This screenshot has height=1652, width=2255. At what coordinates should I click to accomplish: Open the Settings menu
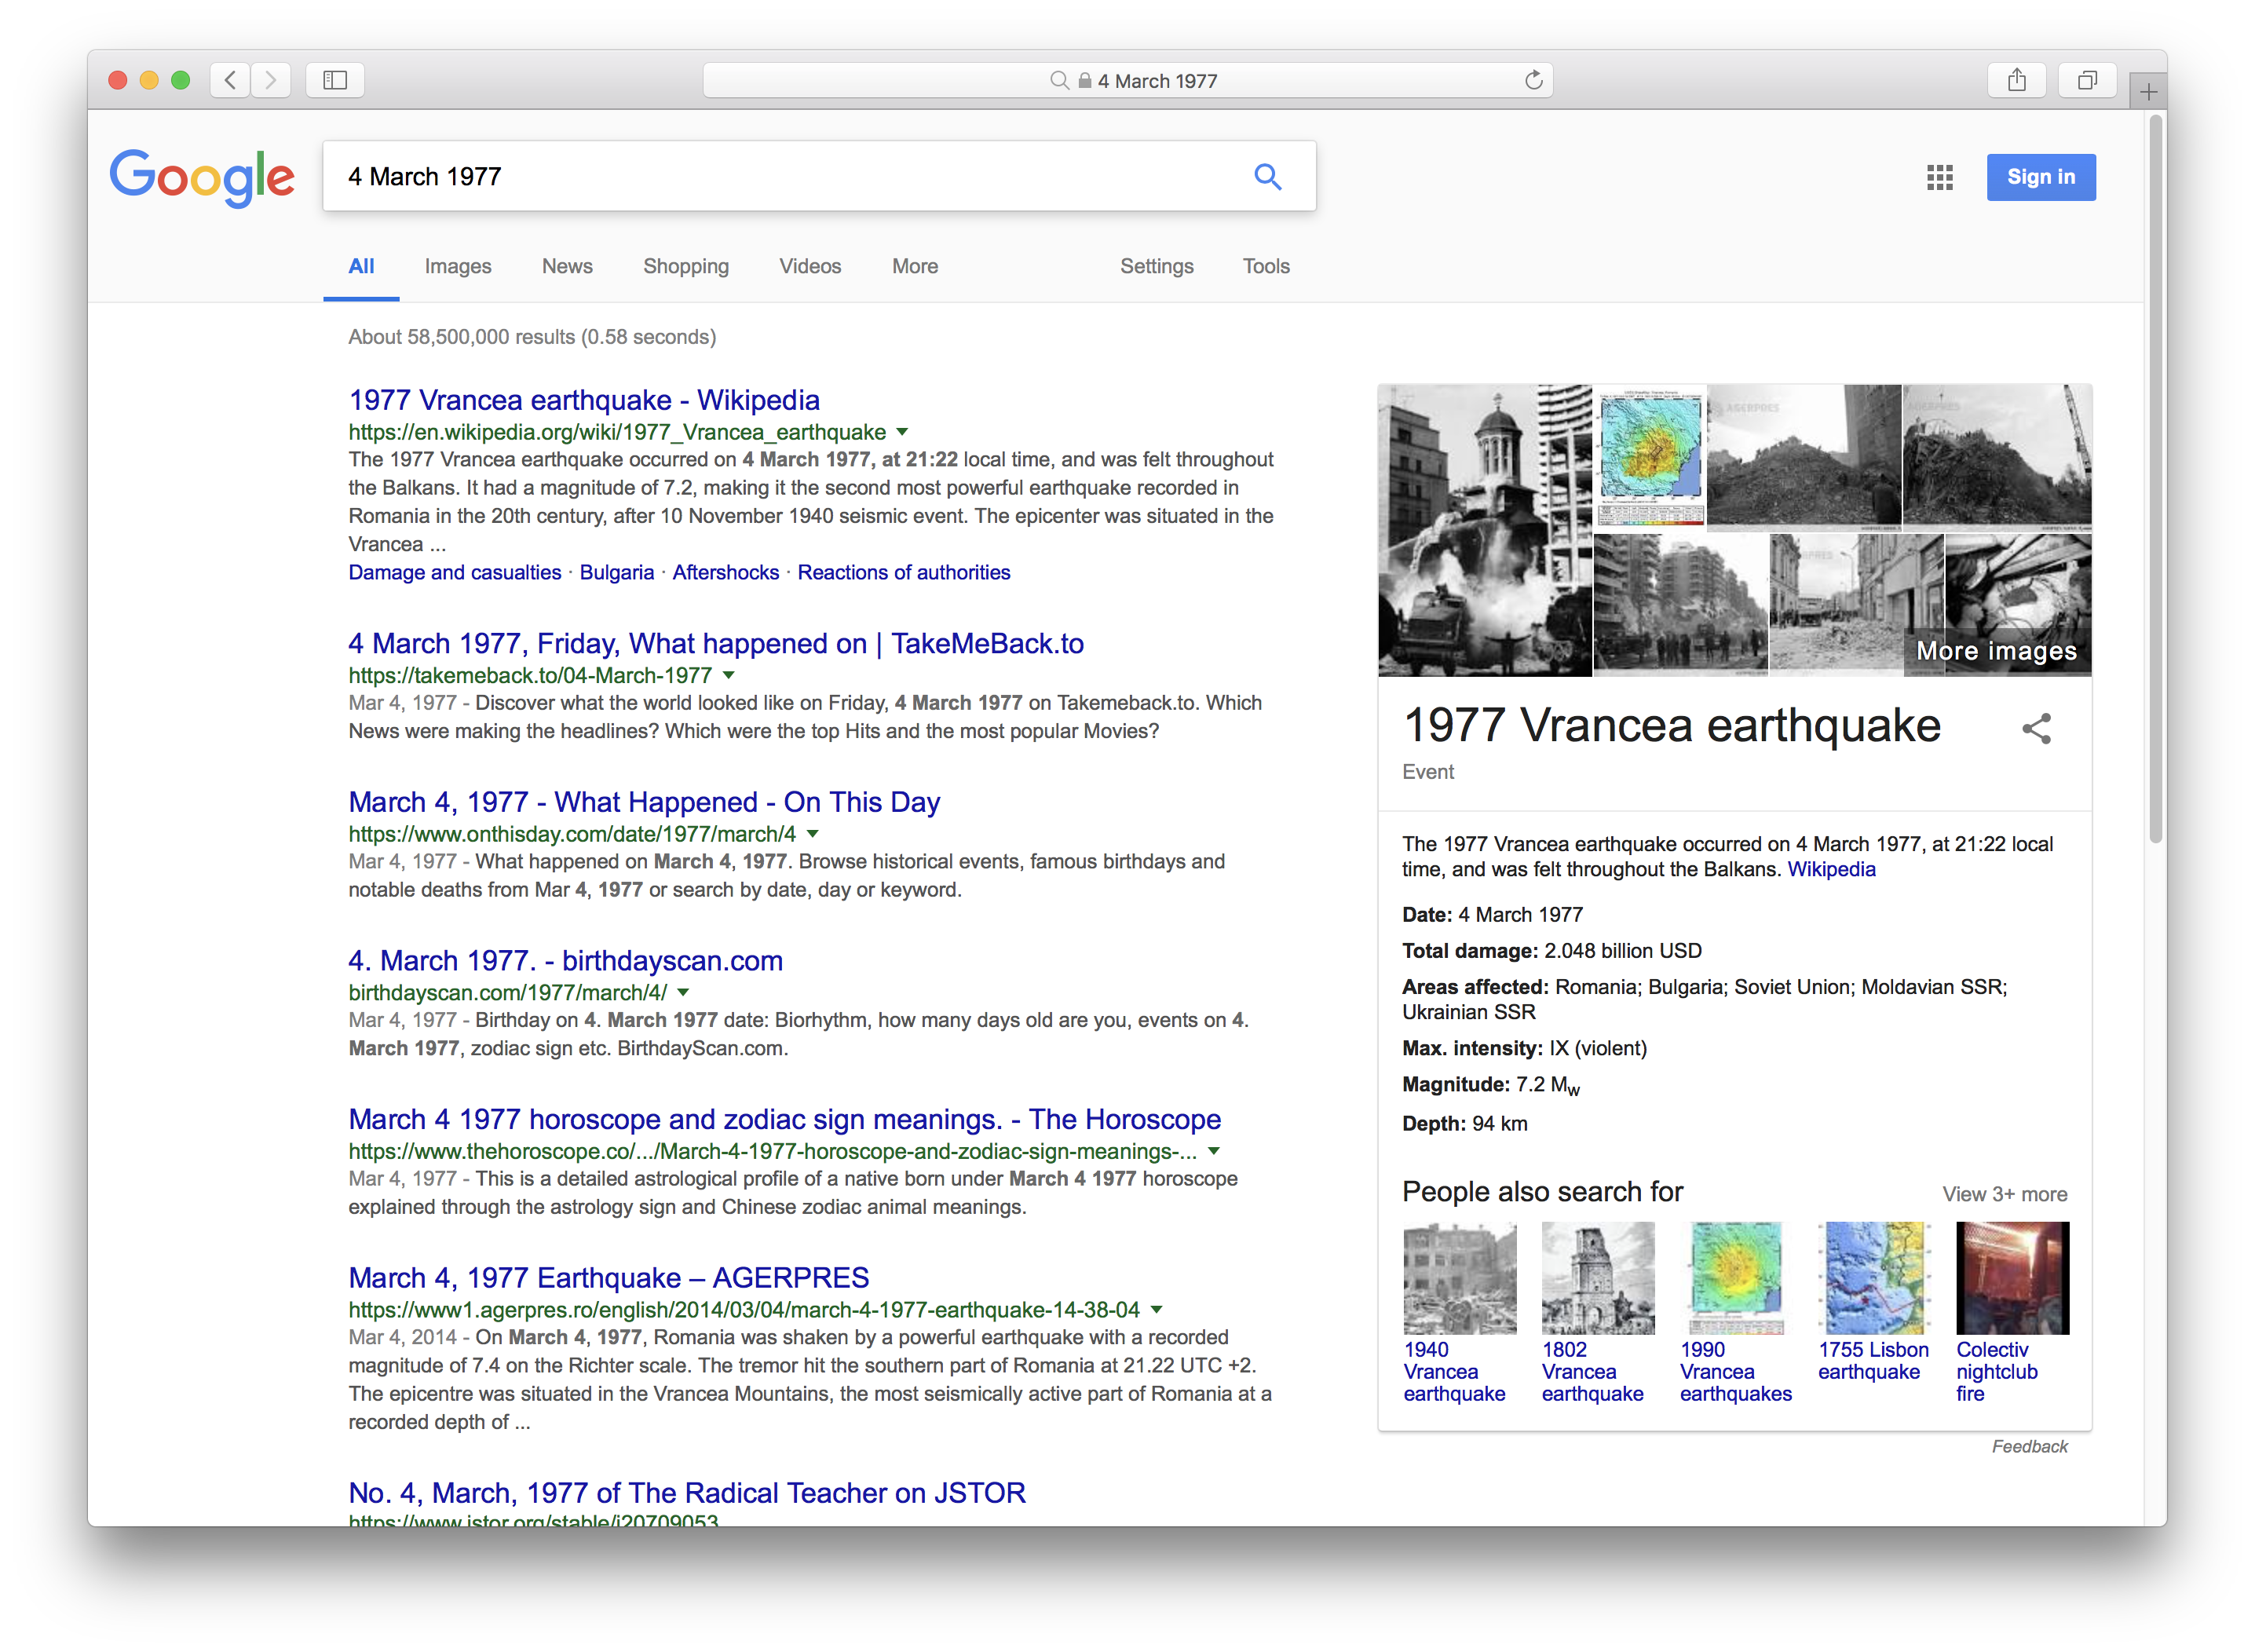1156,267
